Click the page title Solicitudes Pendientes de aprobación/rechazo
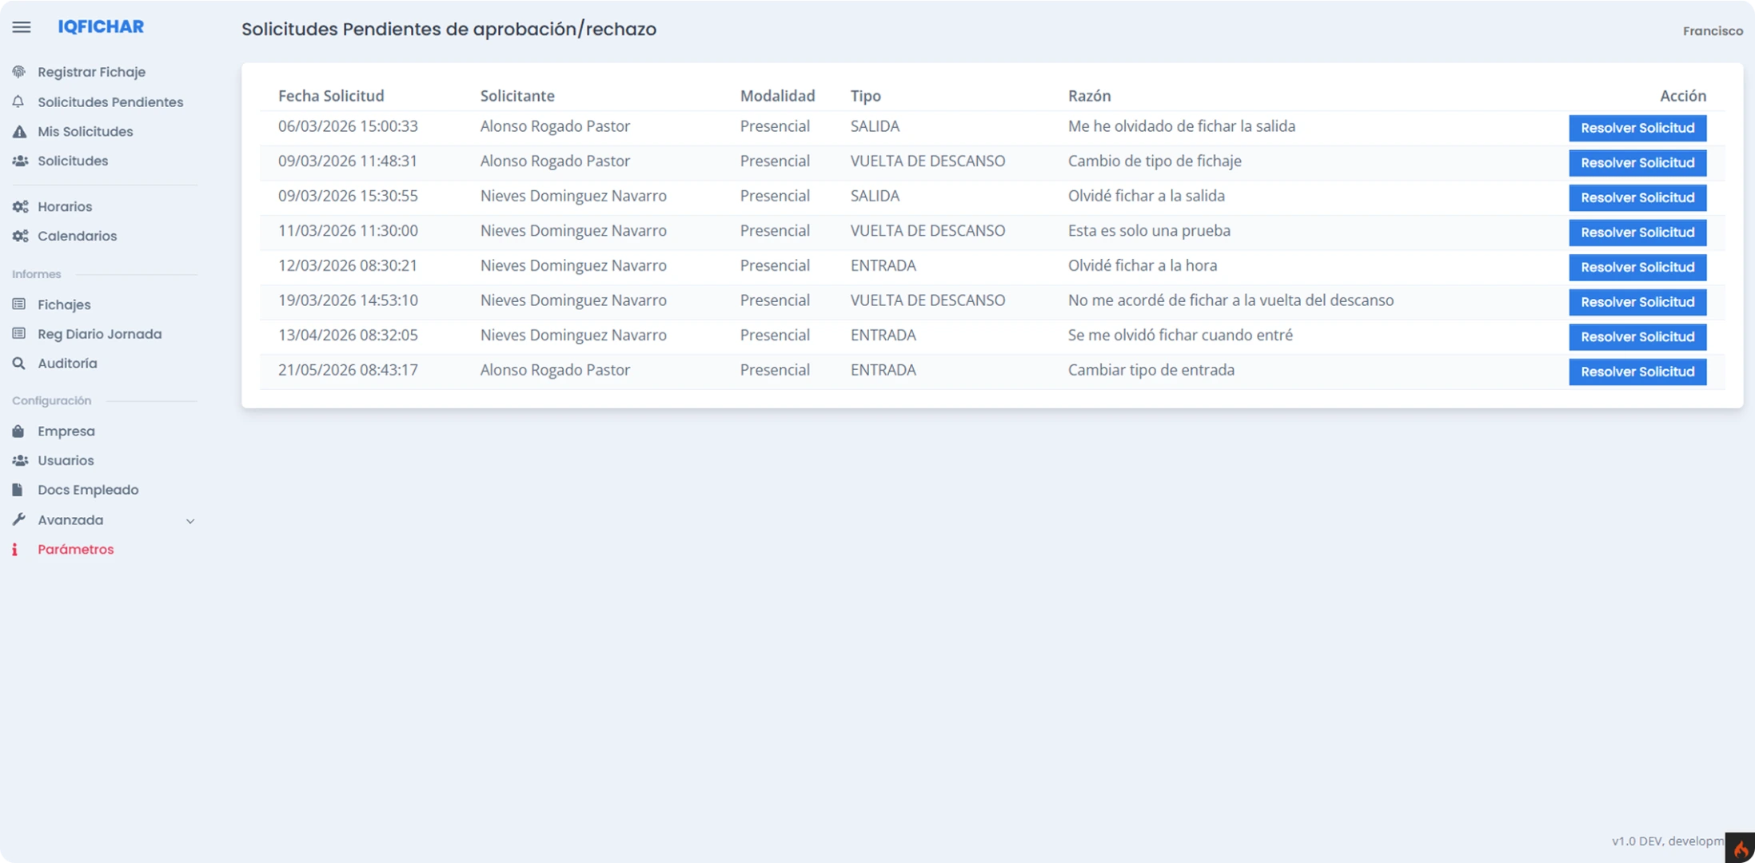This screenshot has width=1755, height=863. click(x=449, y=29)
